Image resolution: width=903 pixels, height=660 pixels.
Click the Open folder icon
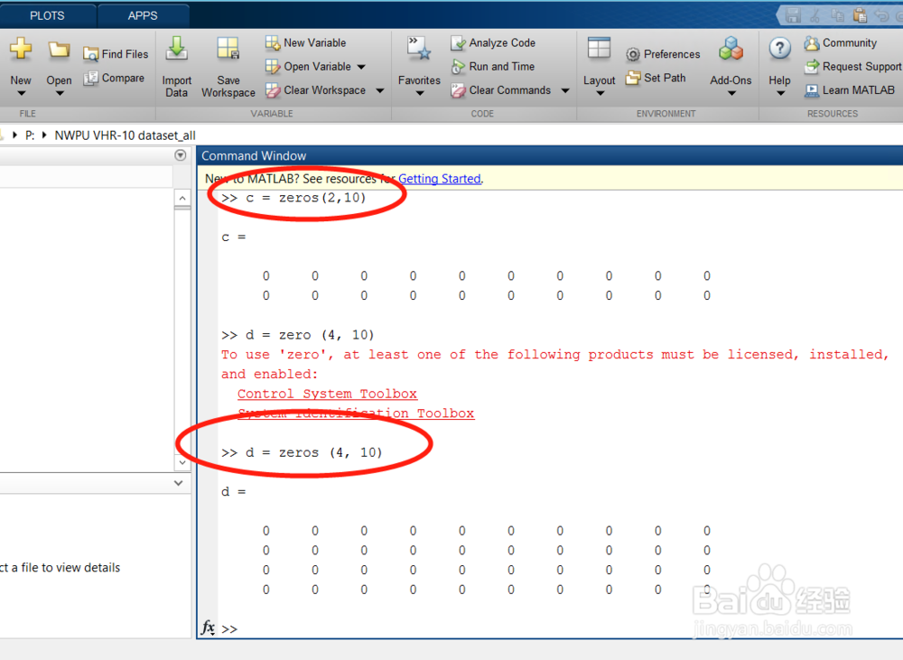[x=58, y=51]
